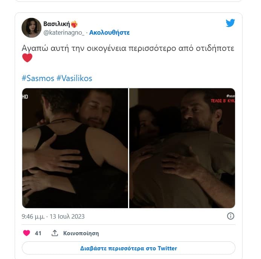Click the ΤΕΛΟΣ Β' ΚΥΚΛΟΥ overlay text
This screenshot has width=261, height=259.
click(x=223, y=101)
